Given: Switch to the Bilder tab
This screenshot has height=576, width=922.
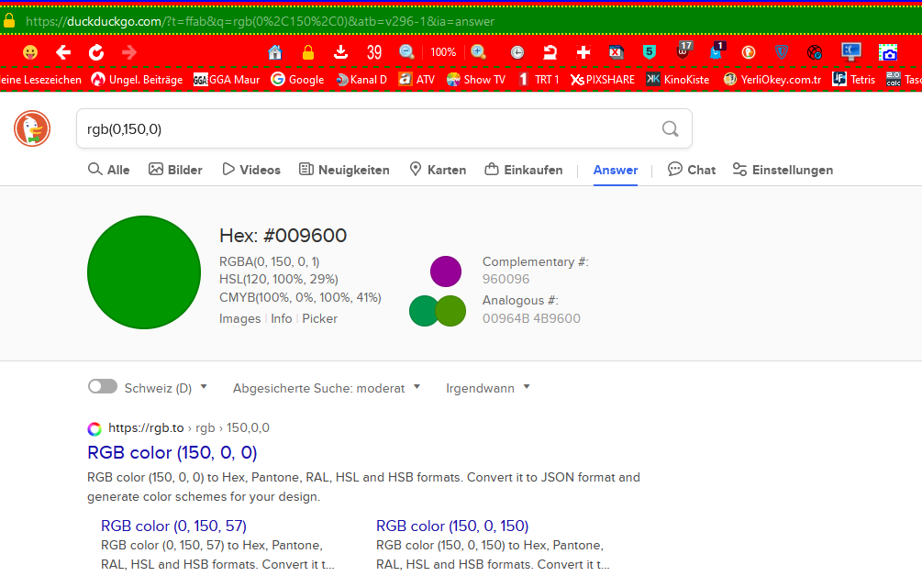Looking at the screenshot, I should click(x=175, y=170).
